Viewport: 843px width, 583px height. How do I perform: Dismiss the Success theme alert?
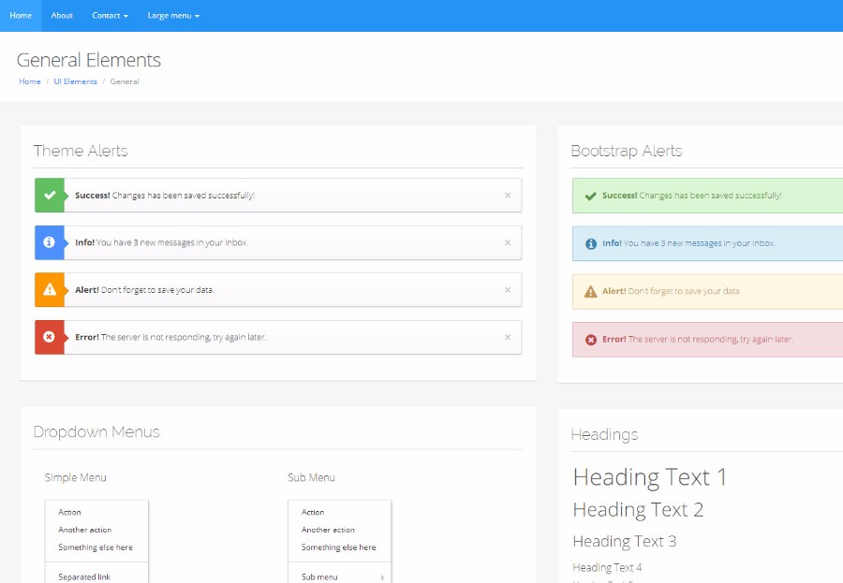[508, 196]
